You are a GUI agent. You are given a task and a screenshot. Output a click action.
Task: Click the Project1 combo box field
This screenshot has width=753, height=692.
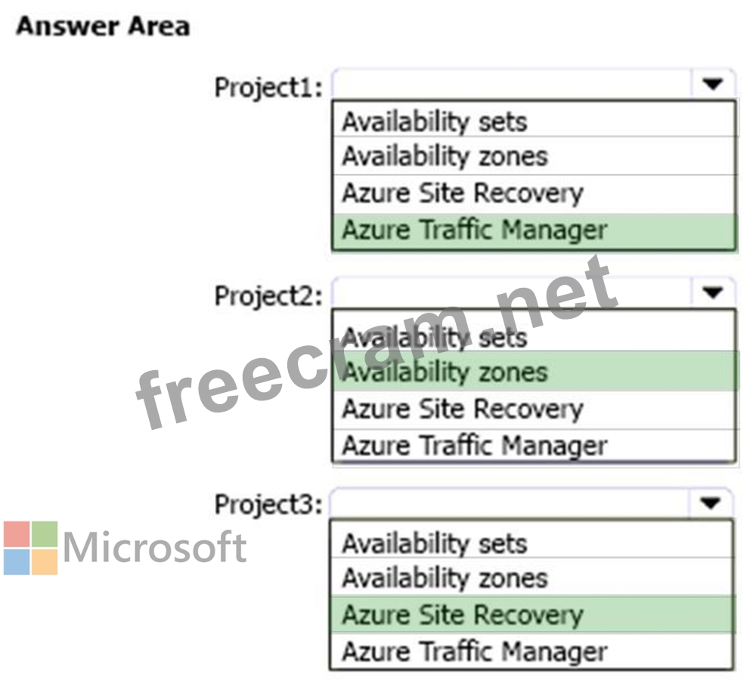pos(512,85)
